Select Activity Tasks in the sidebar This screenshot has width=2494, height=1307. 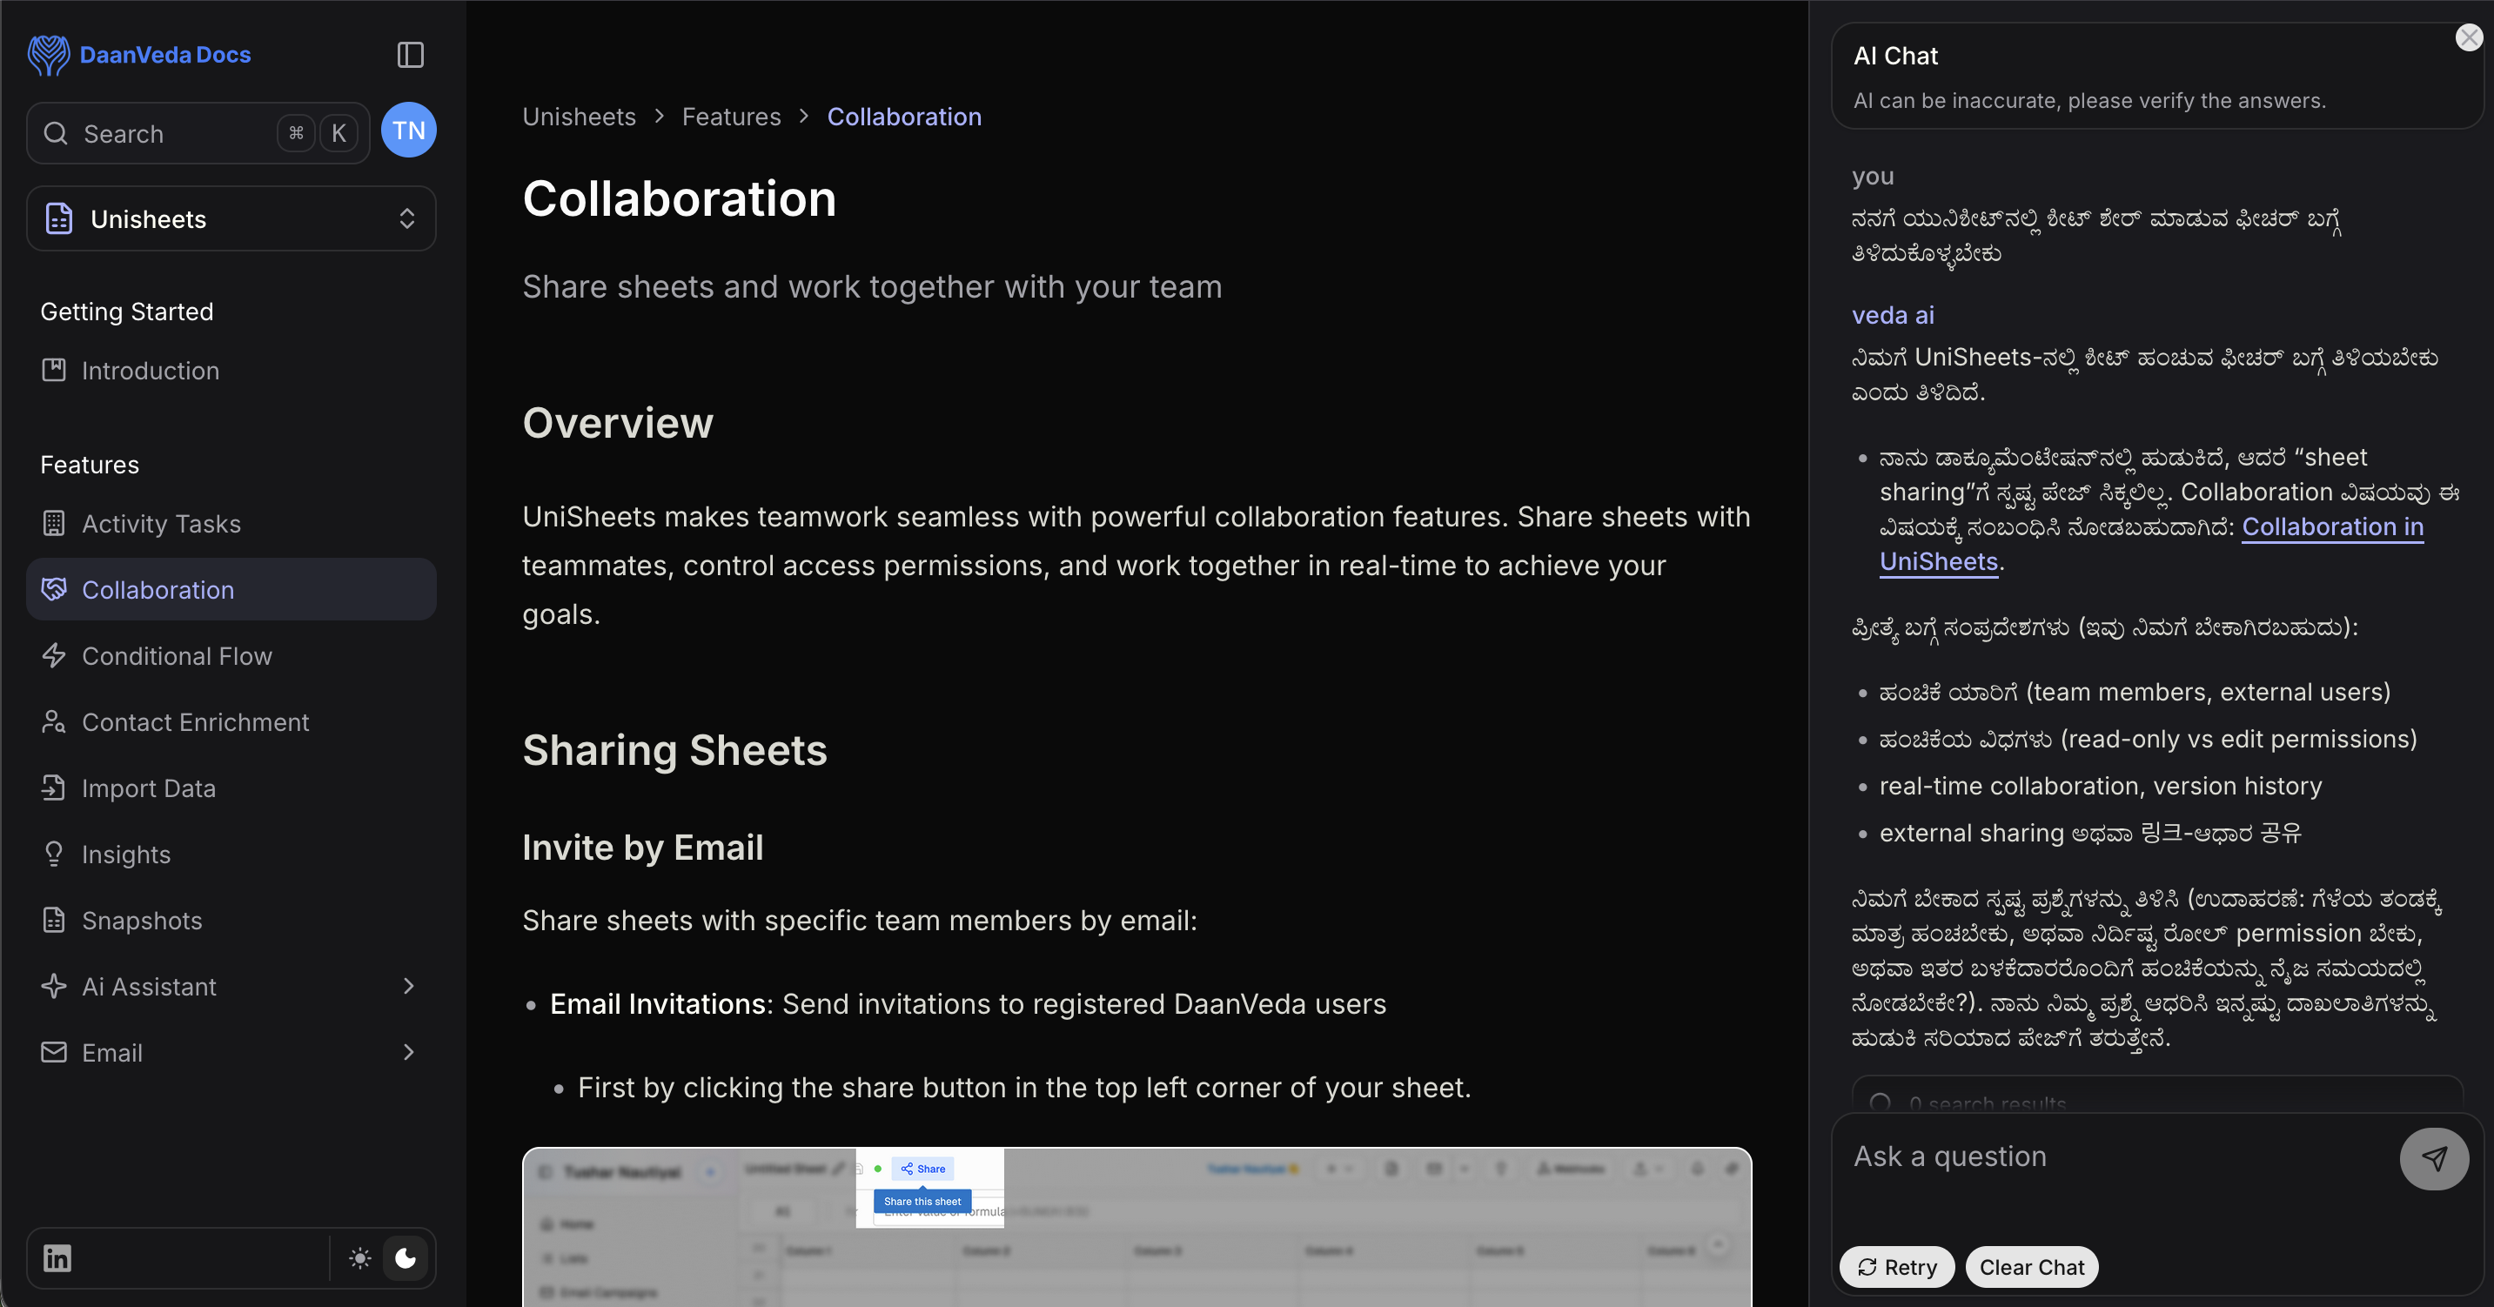pyautogui.click(x=161, y=524)
